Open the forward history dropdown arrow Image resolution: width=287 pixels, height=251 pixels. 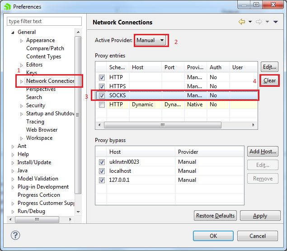point(267,22)
